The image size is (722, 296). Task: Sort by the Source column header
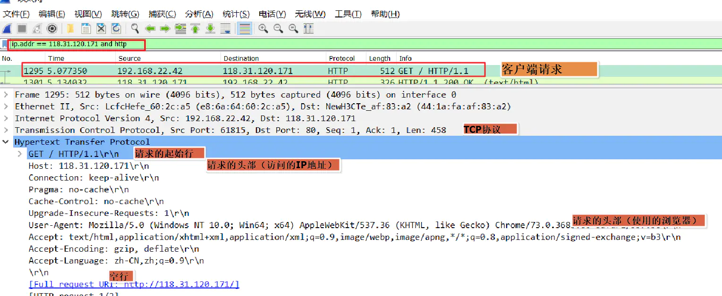pyautogui.click(x=169, y=58)
